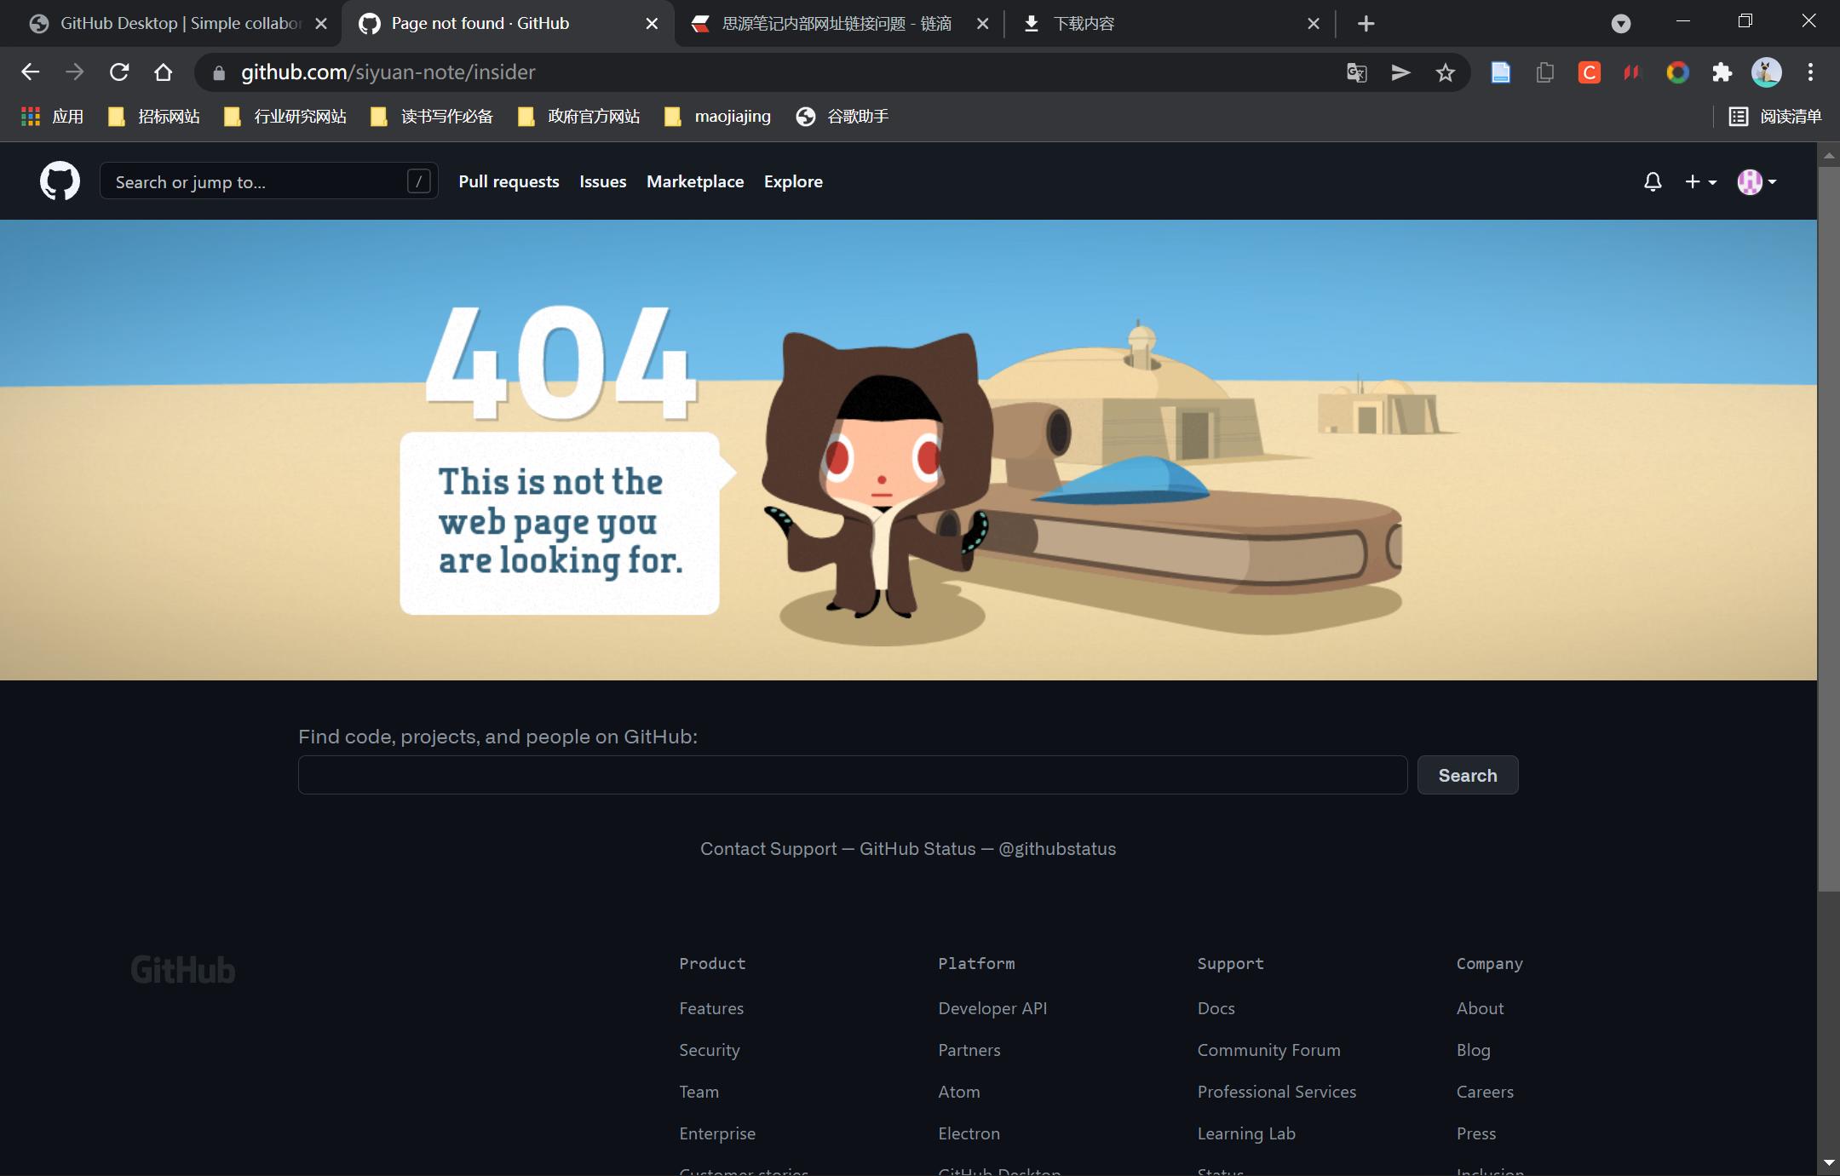Reload the page with refresh icon
Viewport: 1840px width, 1176px height.
pyautogui.click(x=119, y=72)
